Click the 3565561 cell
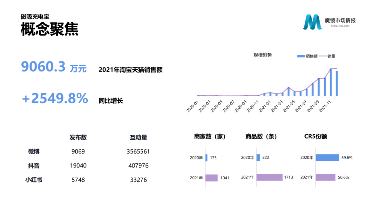Viewport: 366px width, 205px height. pyautogui.click(x=138, y=152)
